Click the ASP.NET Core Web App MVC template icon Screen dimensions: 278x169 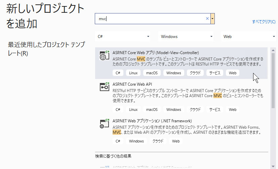pos(105,56)
